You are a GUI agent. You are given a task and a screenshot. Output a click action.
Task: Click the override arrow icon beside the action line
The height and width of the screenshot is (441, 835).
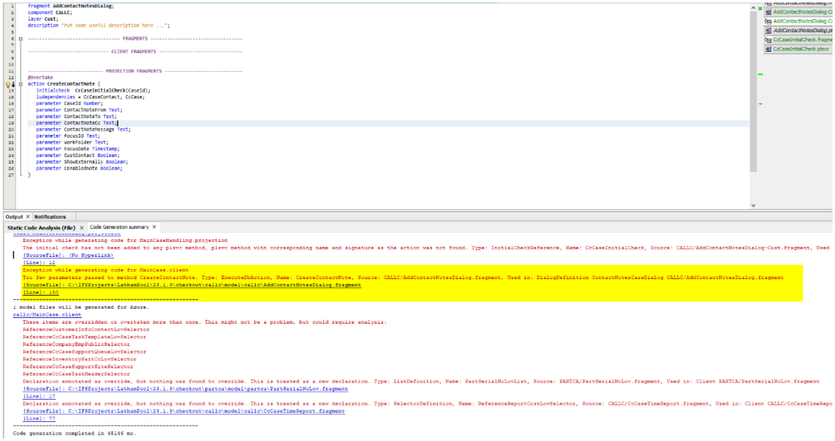pos(13,84)
